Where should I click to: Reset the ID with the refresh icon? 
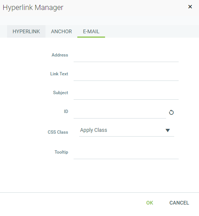[x=171, y=112]
